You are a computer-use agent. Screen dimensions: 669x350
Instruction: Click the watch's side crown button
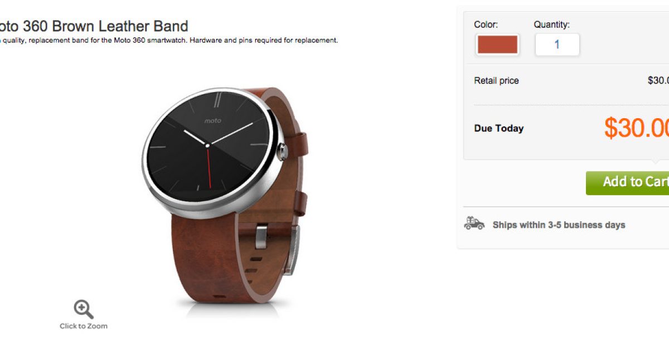click(x=283, y=151)
